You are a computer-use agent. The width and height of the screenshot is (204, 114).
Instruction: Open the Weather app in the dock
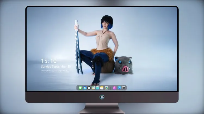85,88
